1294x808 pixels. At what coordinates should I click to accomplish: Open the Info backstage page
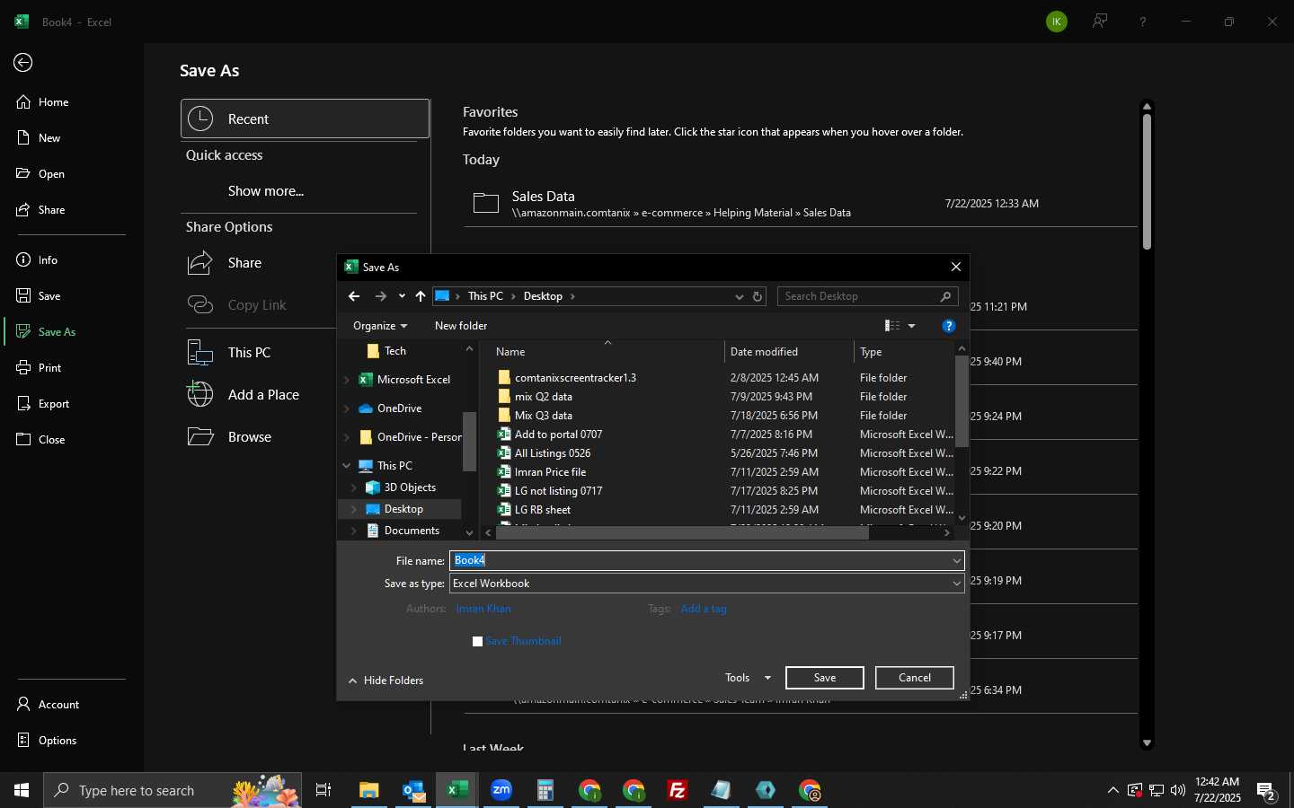[48, 260]
